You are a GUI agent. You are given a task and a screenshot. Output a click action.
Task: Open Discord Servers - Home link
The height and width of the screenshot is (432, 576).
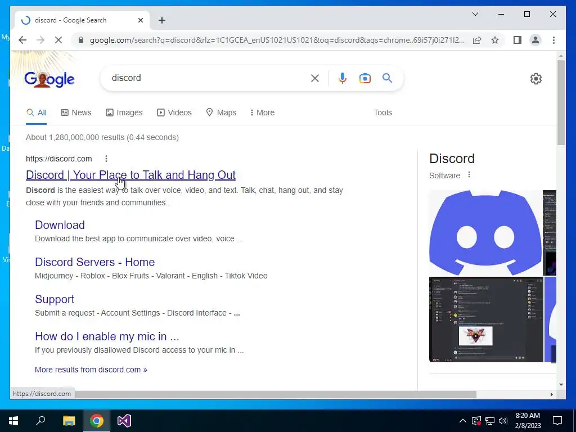94,262
